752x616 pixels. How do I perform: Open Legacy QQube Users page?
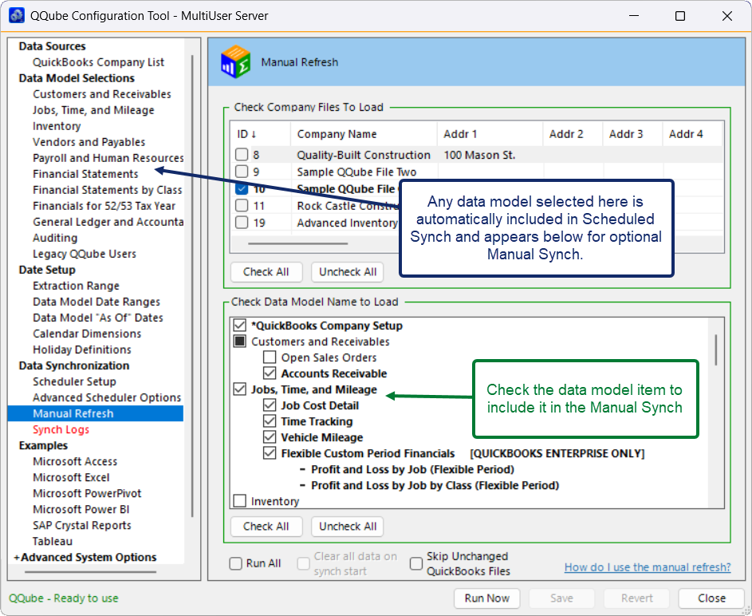85,254
